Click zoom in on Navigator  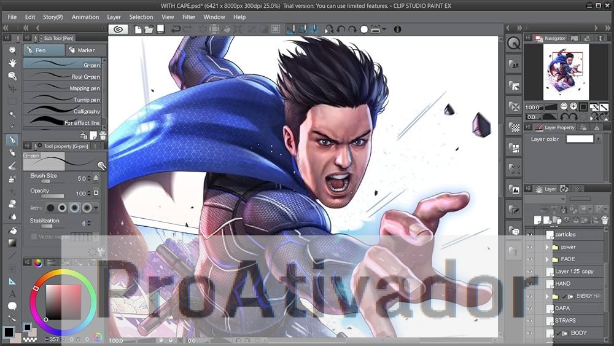[x=573, y=106]
